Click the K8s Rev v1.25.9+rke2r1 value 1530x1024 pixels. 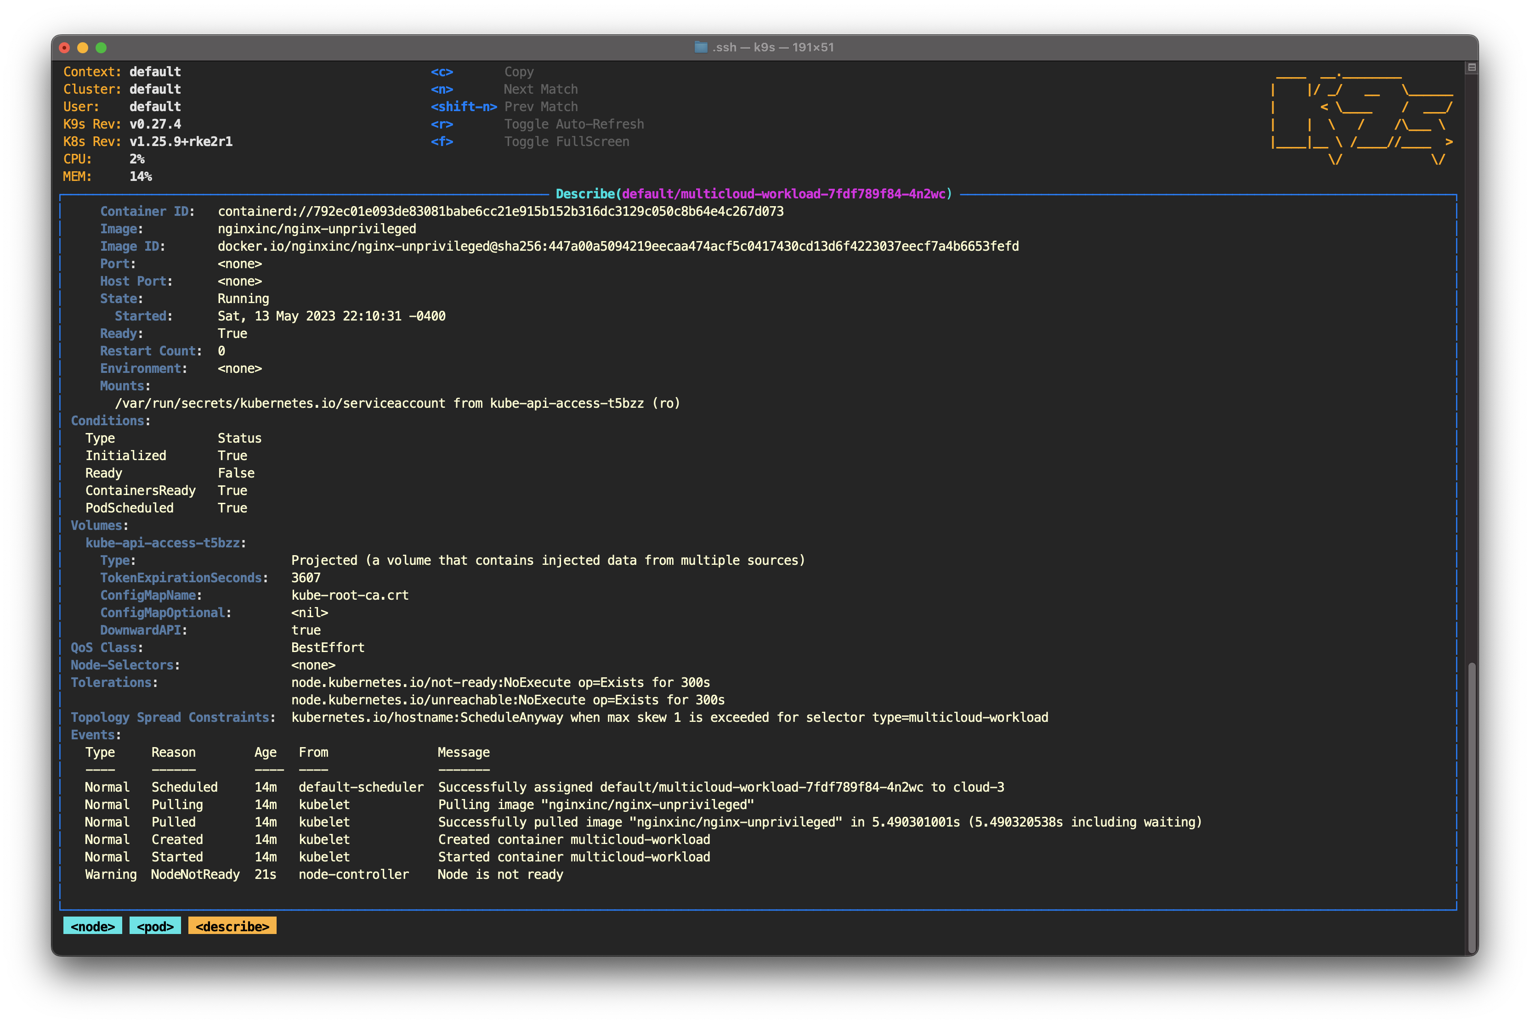181,142
